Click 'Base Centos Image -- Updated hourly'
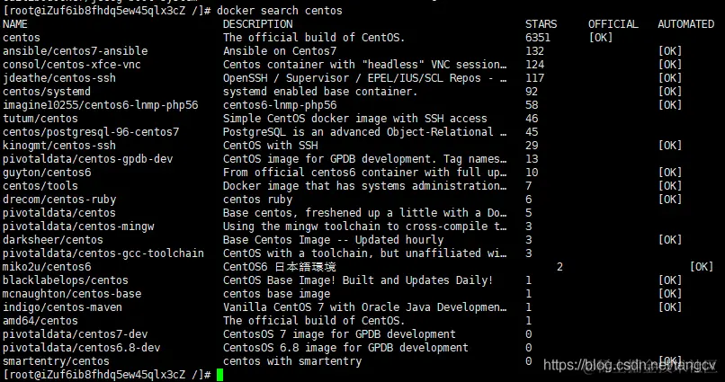 coord(333,240)
